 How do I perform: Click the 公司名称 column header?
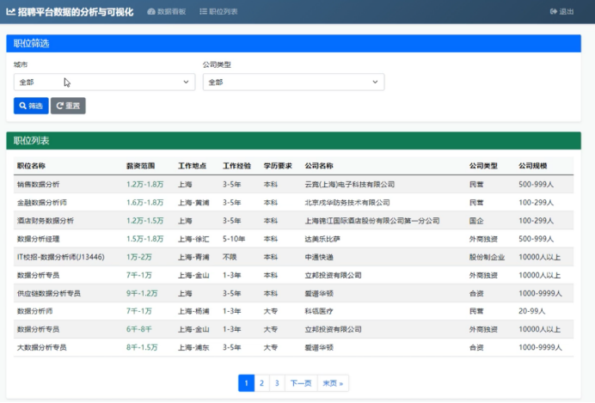[x=319, y=166]
